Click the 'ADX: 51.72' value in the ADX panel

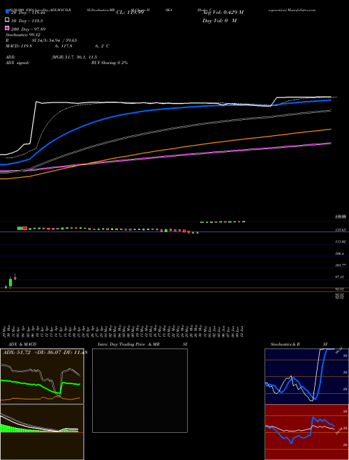tap(17, 353)
